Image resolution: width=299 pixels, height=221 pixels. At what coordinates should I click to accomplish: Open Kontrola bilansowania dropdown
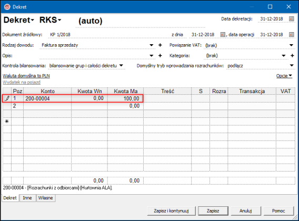tap(121, 65)
